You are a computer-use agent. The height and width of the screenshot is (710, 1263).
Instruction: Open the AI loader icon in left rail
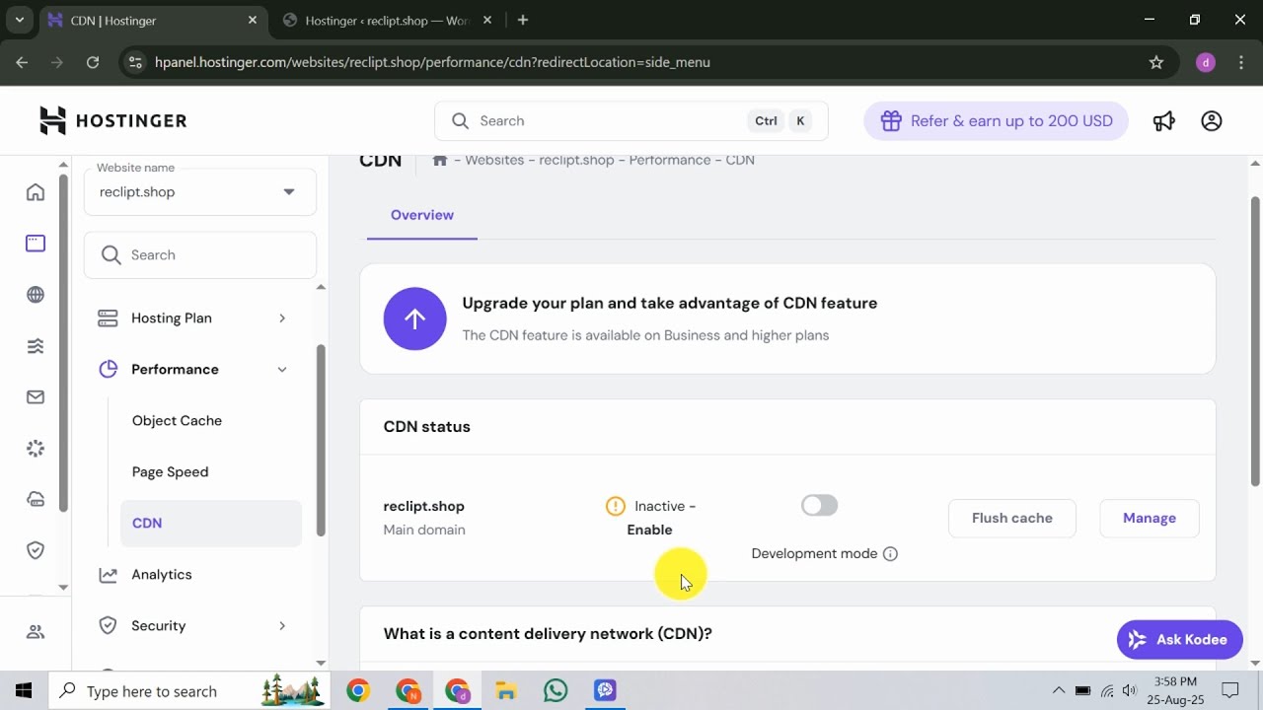tap(36, 448)
